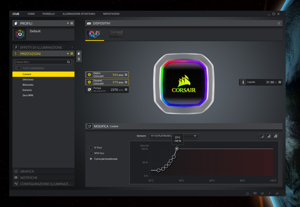Click the Corsair pump head image
300x207 pixels.
point(184,84)
